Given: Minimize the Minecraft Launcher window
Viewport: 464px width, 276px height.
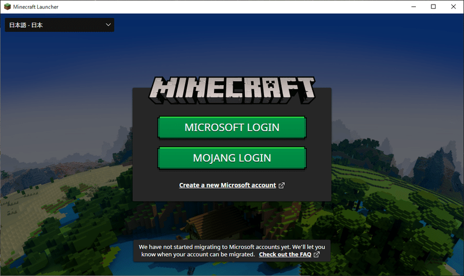Looking at the screenshot, I should click(x=414, y=6).
